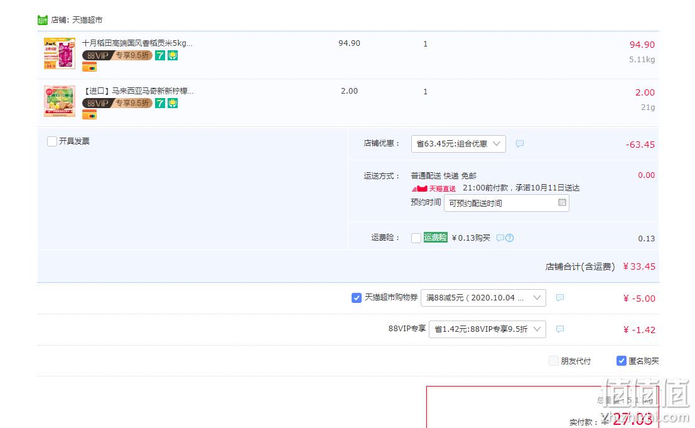Click the 天猫直送 delivery logo
The width and height of the screenshot is (695, 428).
coord(433,189)
